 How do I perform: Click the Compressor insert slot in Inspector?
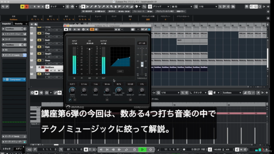(x=14, y=80)
